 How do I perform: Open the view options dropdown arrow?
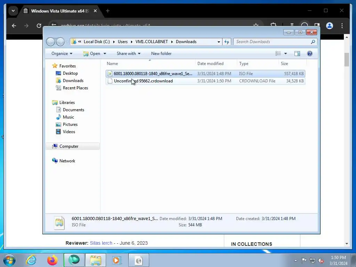pos(286,54)
